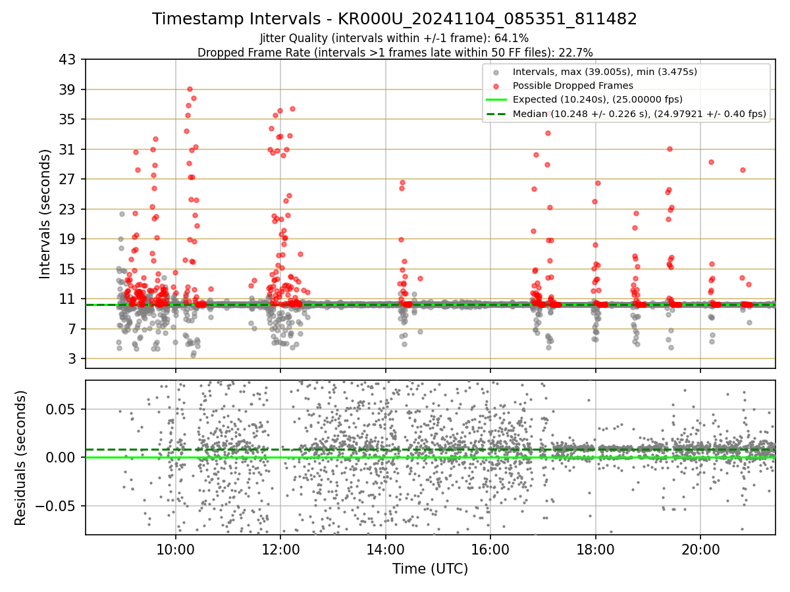Click the 20:00 time tick label
Screen dimensions: 790x592
(700, 549)
